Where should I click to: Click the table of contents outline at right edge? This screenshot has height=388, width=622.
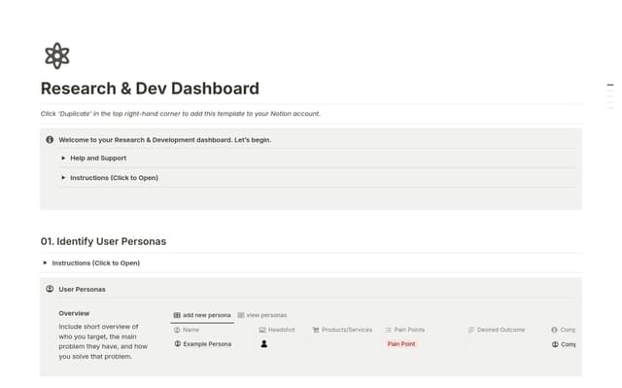[610, 96]
